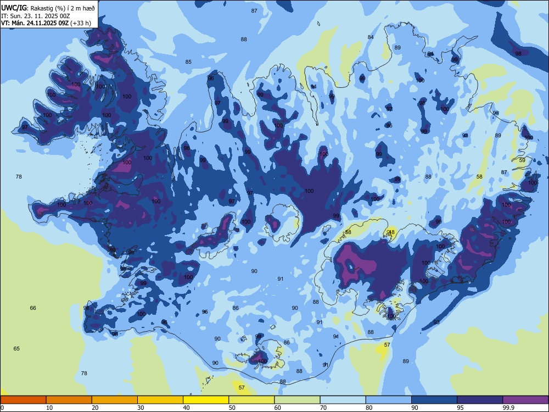Select the '65' humidity value over the sea

click(16, 349)
